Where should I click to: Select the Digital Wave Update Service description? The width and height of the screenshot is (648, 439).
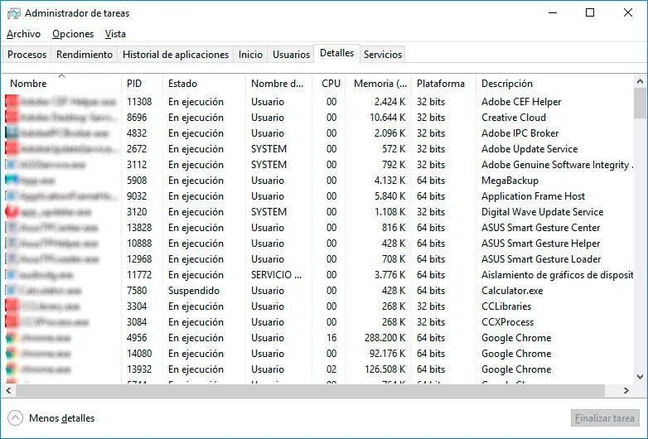coord(542,212)
